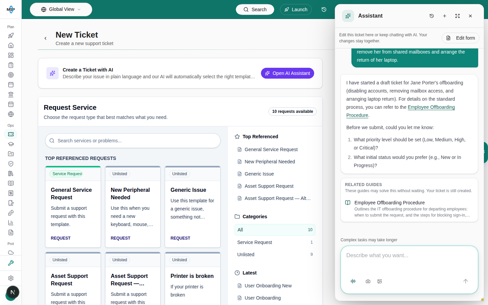
Task: Open the globe icon in the left sidebar
Action: (x=11, y=114)
